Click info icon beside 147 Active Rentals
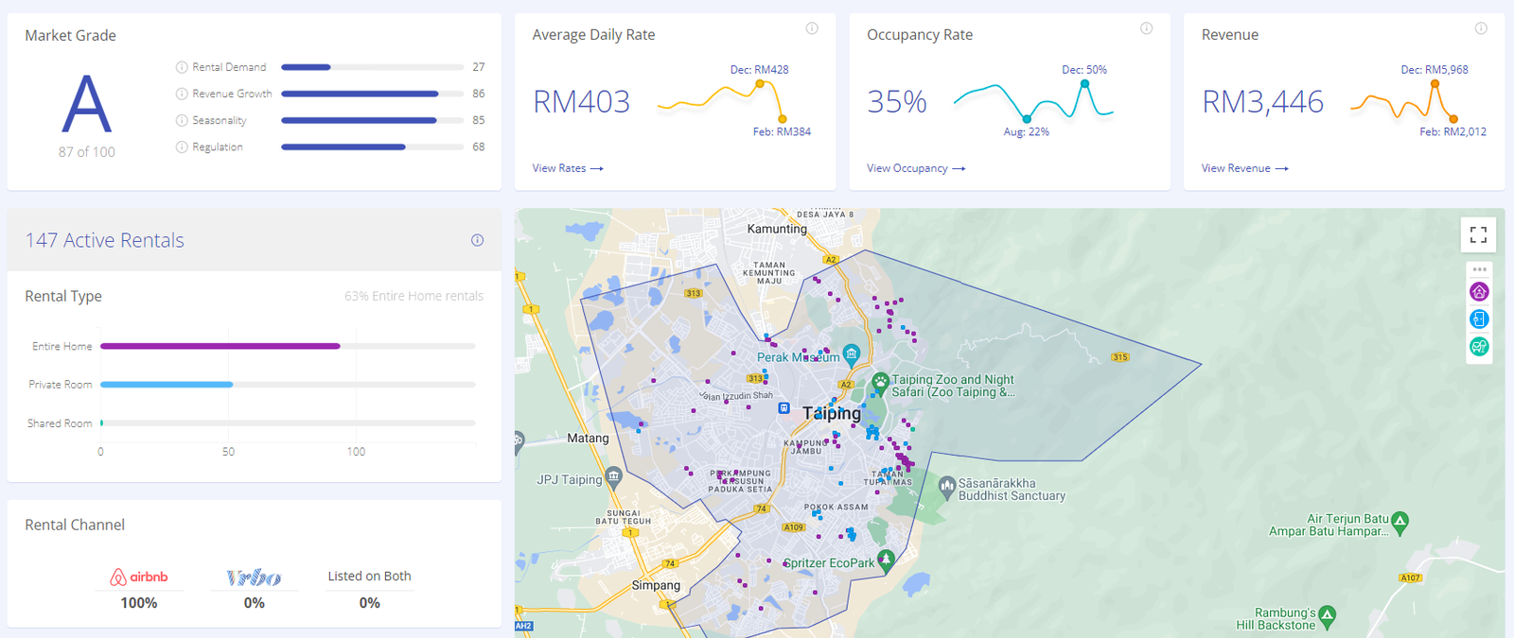Image resolution: width=1514 pixels, height=638 pixels. pos(477,240)
